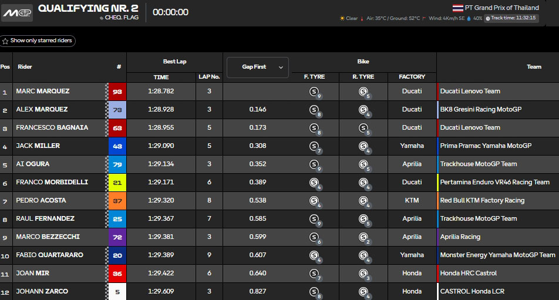Click Johann Zarco's front tyre icon
559x300 pixels.
pos(315,292)
